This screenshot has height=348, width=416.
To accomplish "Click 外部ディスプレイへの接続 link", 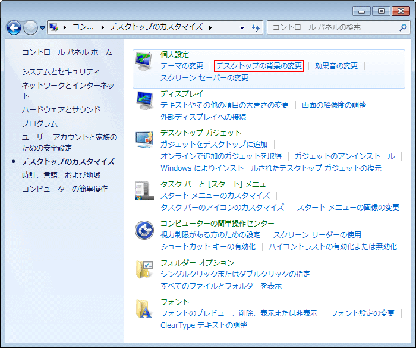I will point(203,117).
